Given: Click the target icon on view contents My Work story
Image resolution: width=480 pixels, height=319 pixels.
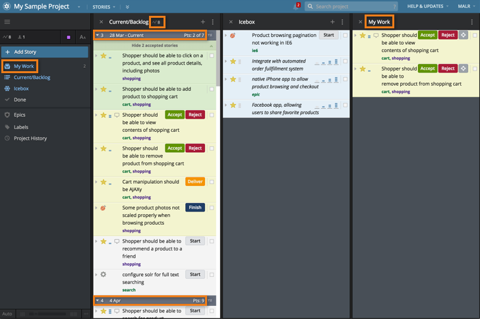Looking at the screenshot, I should click(x=464, y=35).
